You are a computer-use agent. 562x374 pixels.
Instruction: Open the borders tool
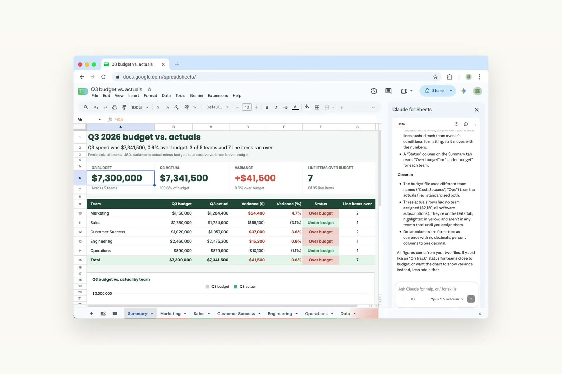tap(317, 107)
